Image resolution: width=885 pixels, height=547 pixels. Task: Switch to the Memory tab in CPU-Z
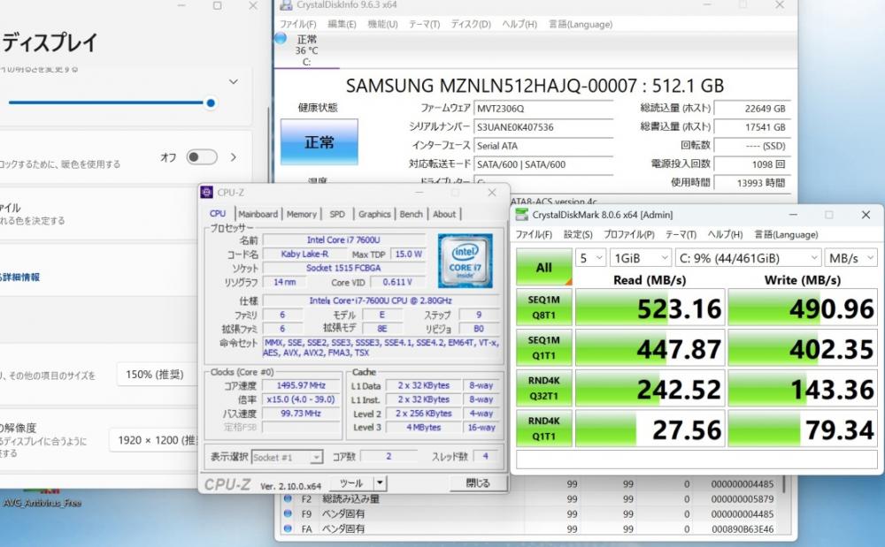(x=302, y=214)
